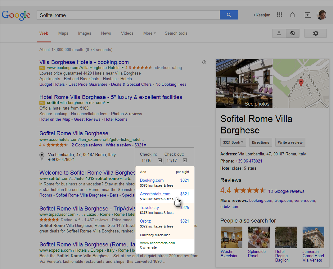Click the blue search magnifier button
This screenshot has width=333, height=269.
tap(229, 15)
